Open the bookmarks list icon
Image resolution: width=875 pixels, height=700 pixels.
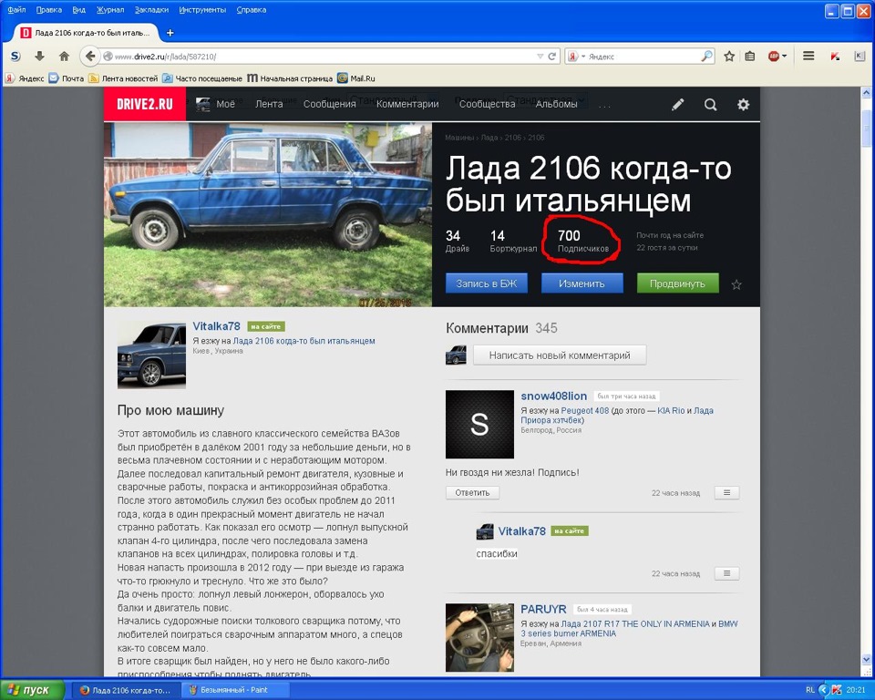tap(750, 57)
